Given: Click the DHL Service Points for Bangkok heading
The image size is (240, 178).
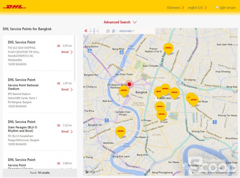Looking at the screenshot, I should pyautogui.click(x=27, y=29).
